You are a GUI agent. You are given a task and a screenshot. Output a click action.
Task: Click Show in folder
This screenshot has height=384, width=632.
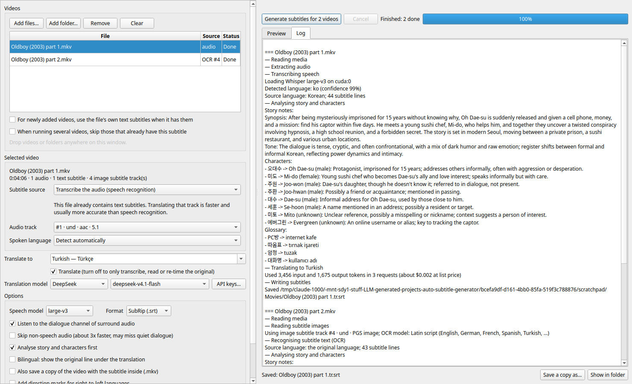tap(608, 375)
